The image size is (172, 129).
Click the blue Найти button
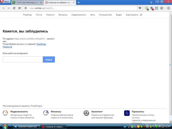[49, 60]
